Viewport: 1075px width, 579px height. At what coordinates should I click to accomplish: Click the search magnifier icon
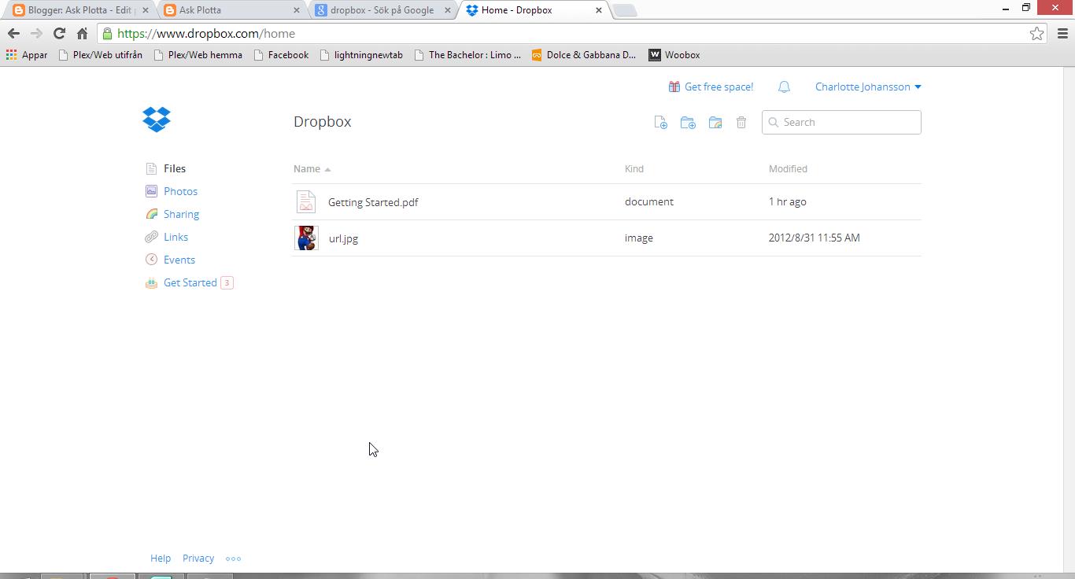click(774, 122)
